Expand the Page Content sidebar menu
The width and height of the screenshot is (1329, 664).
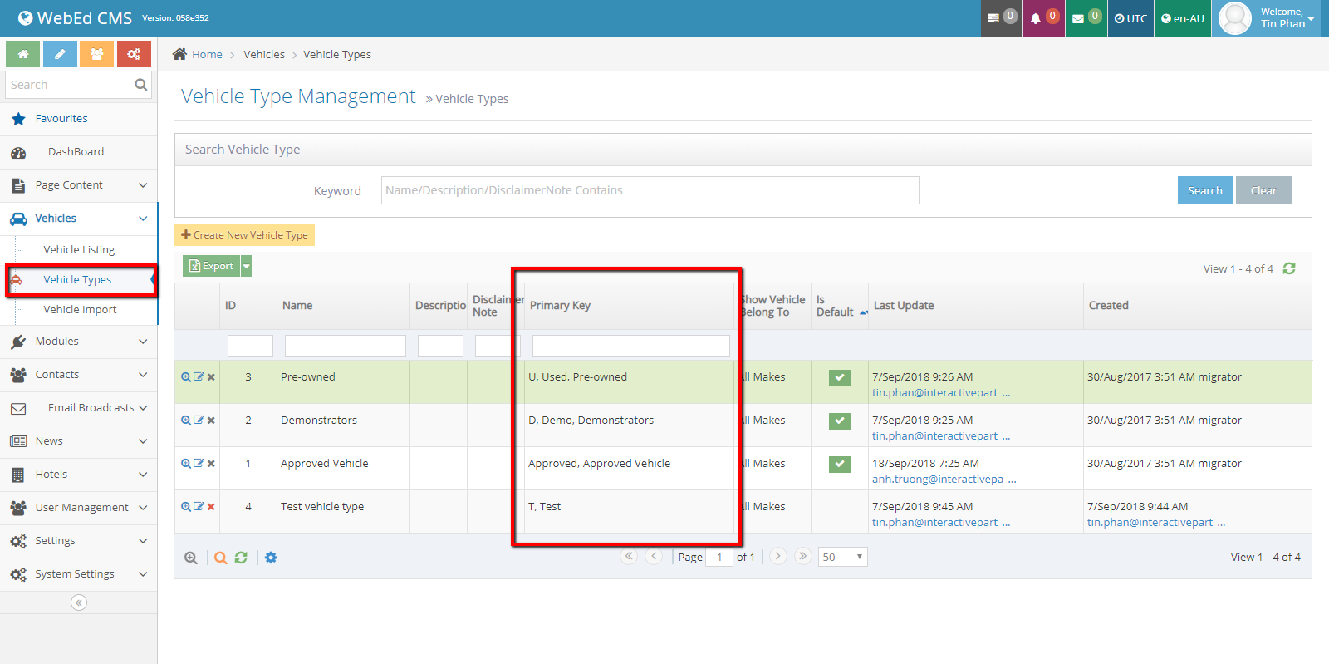tap(79, 185)
